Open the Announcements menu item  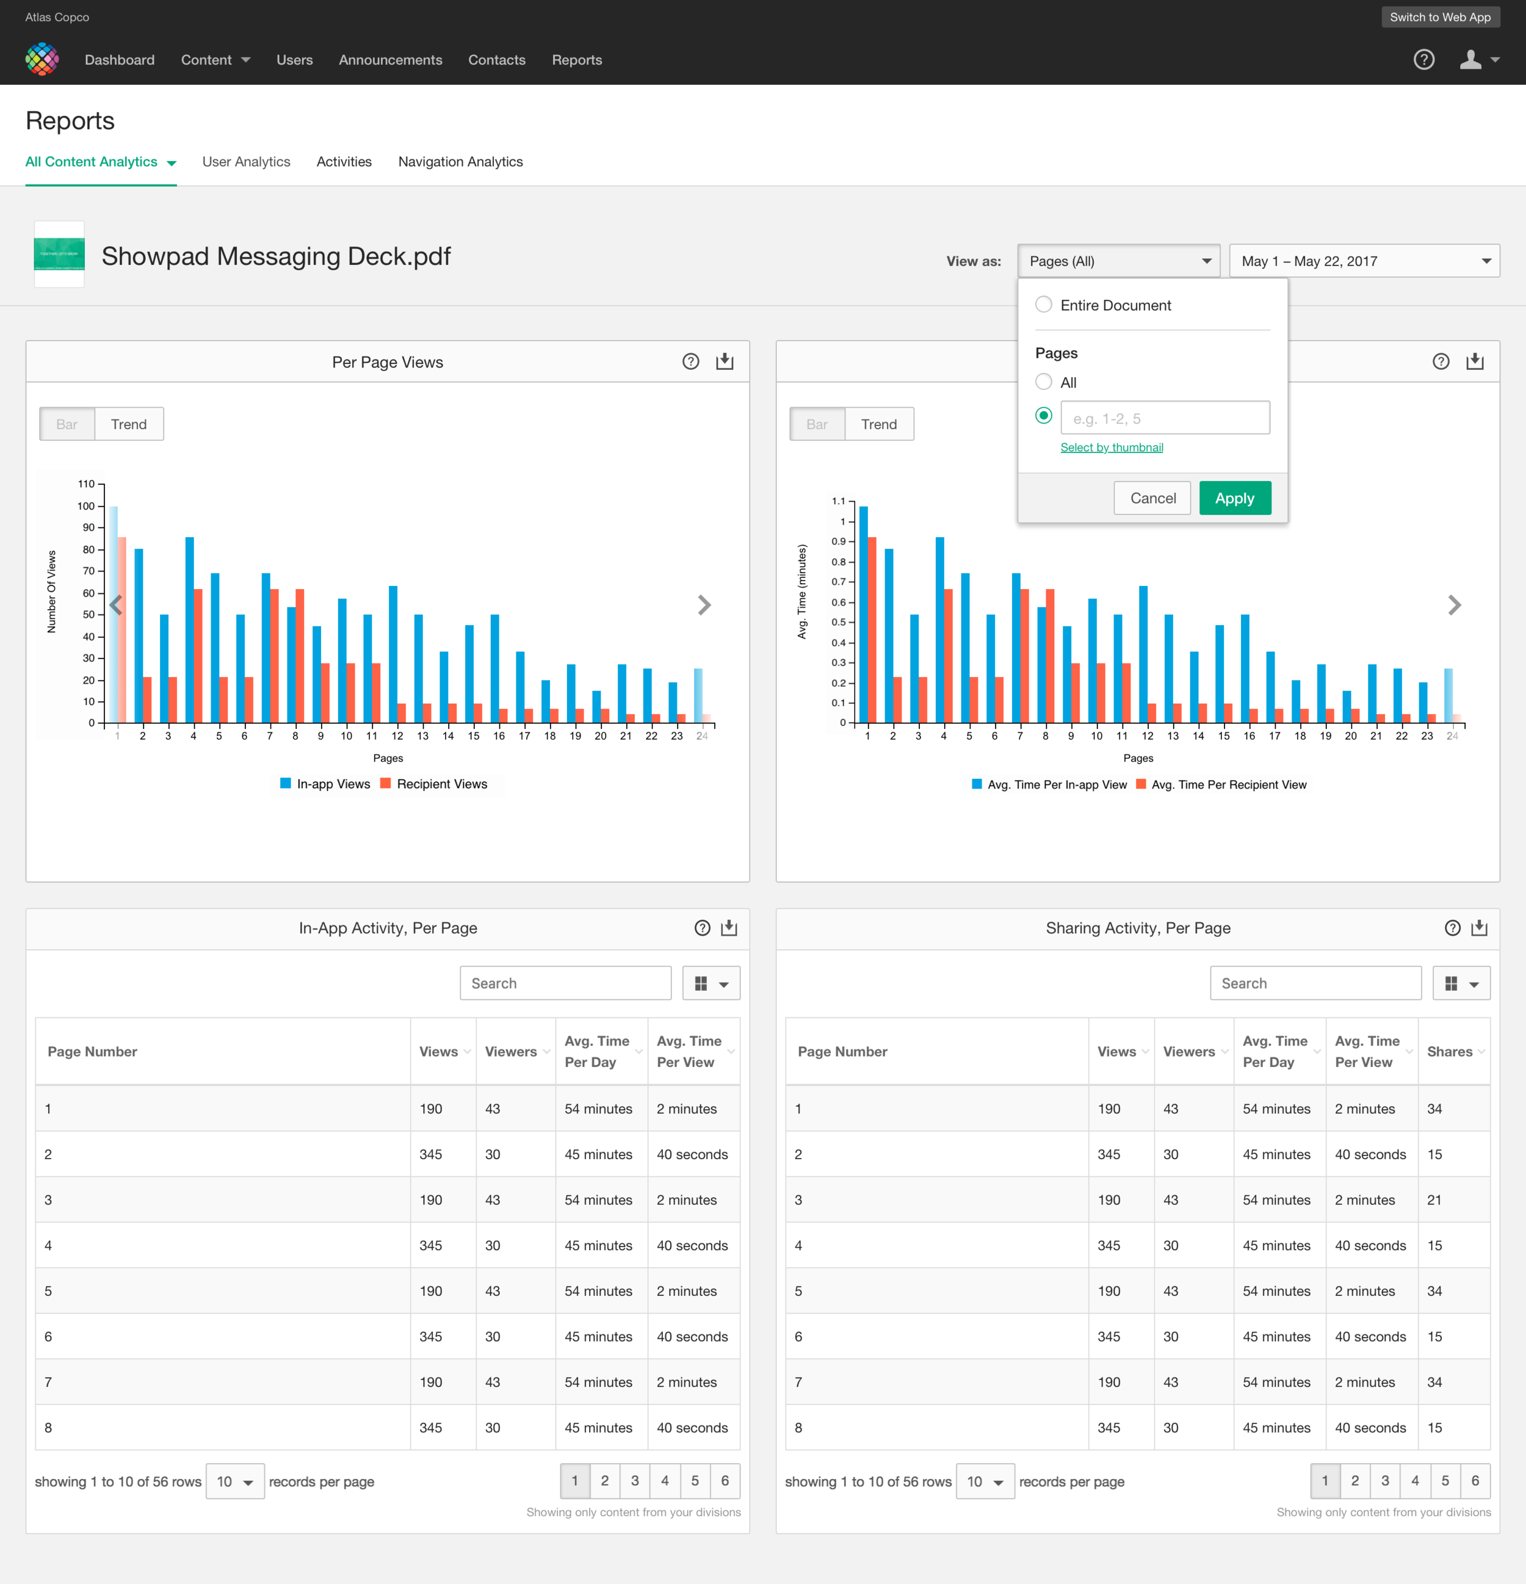389,60
